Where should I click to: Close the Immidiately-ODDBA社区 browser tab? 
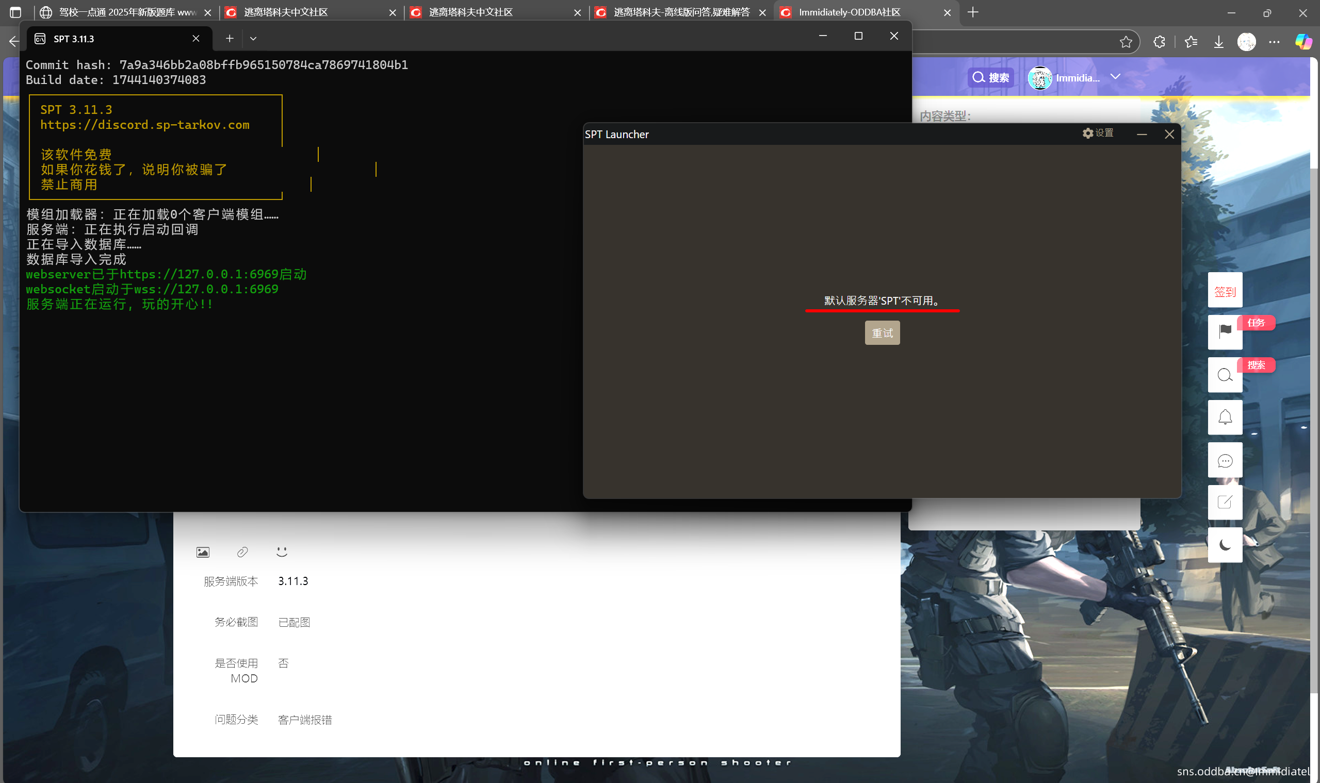coord(947,13)
